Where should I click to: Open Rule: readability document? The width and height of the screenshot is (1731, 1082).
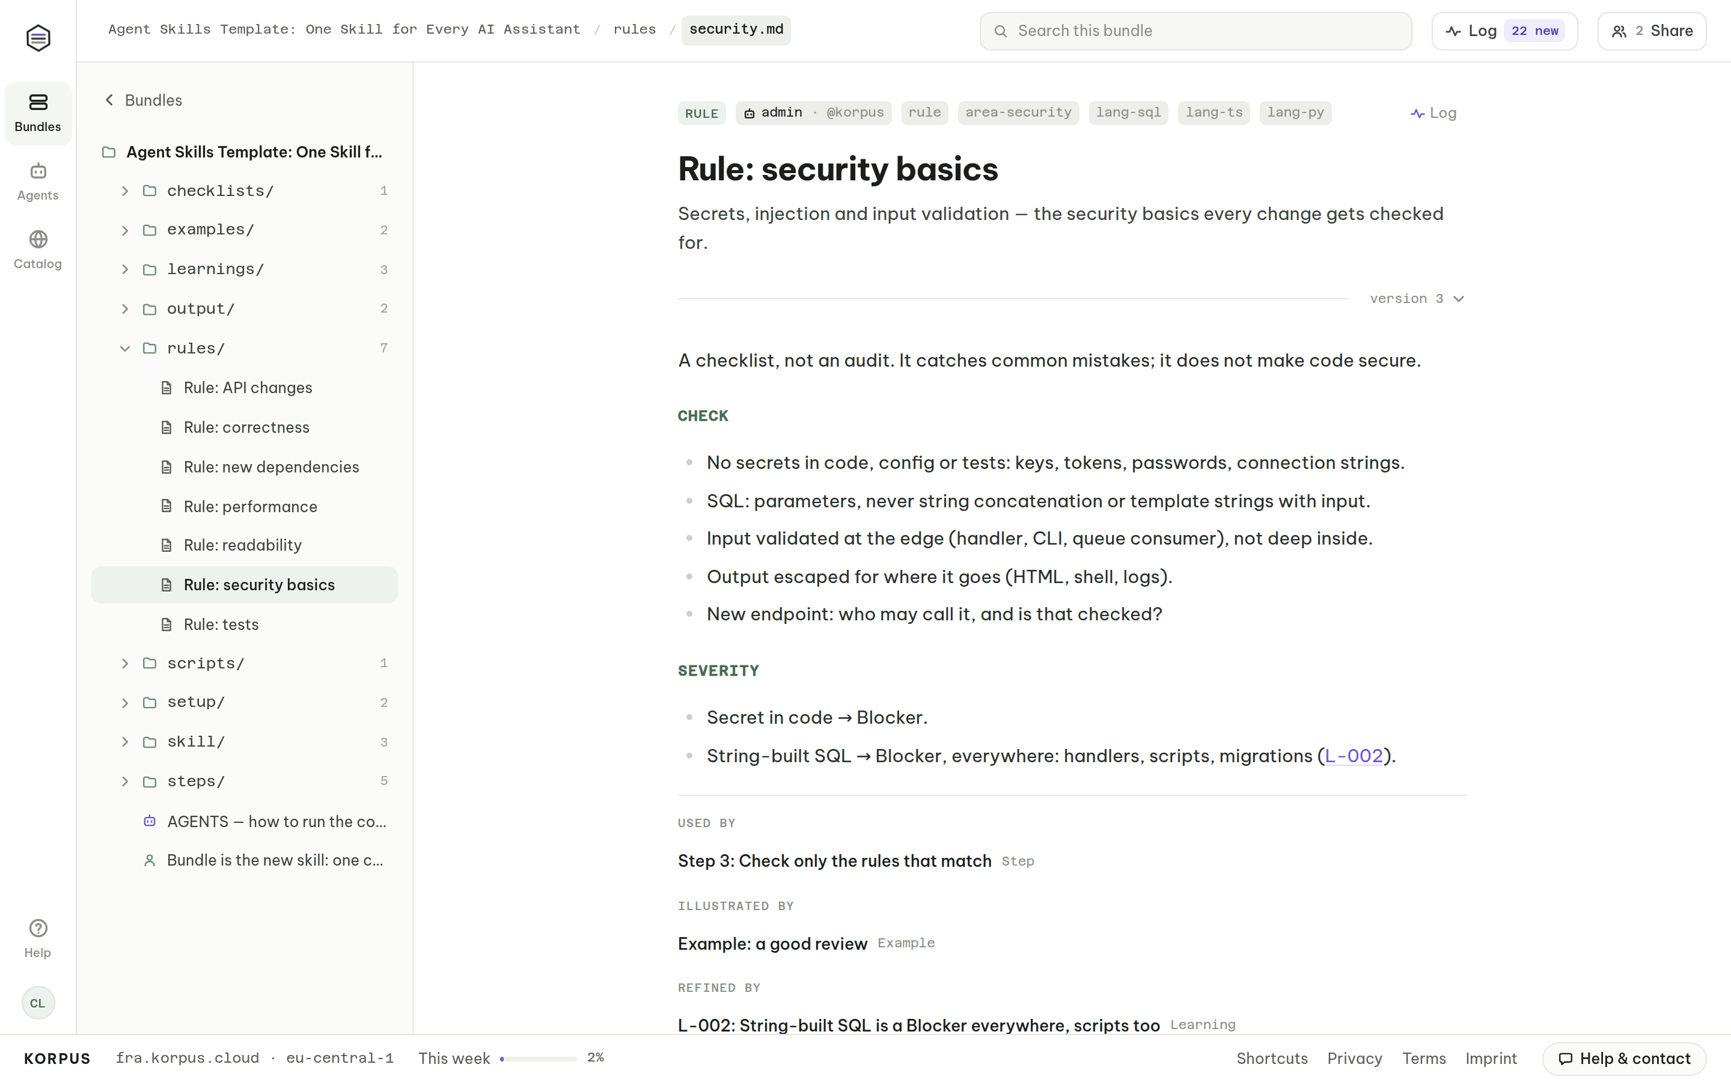244,545
